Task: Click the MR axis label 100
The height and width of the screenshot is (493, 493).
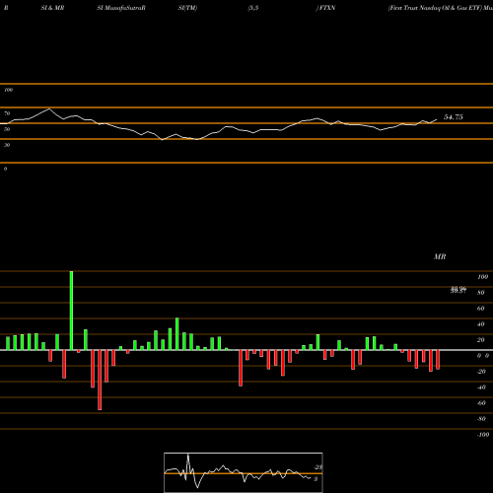Action: tap(482, 277)
